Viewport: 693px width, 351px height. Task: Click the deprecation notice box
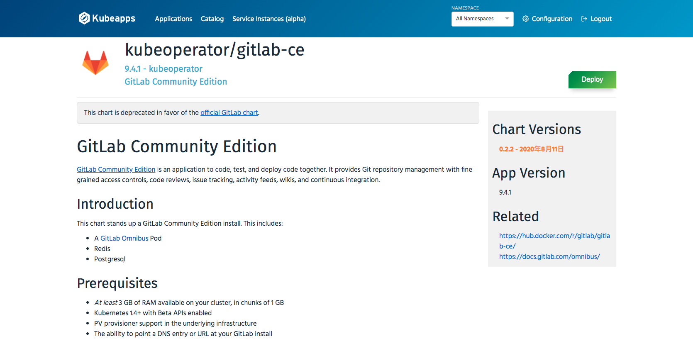[x=278, y=113]
